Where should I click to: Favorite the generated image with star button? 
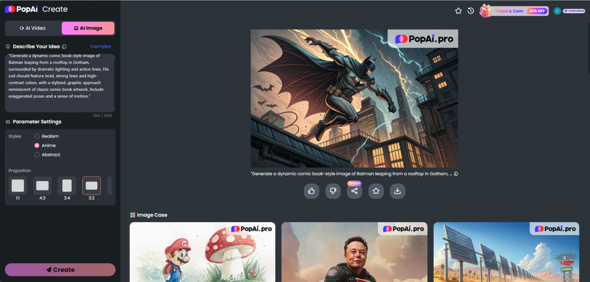376,191
